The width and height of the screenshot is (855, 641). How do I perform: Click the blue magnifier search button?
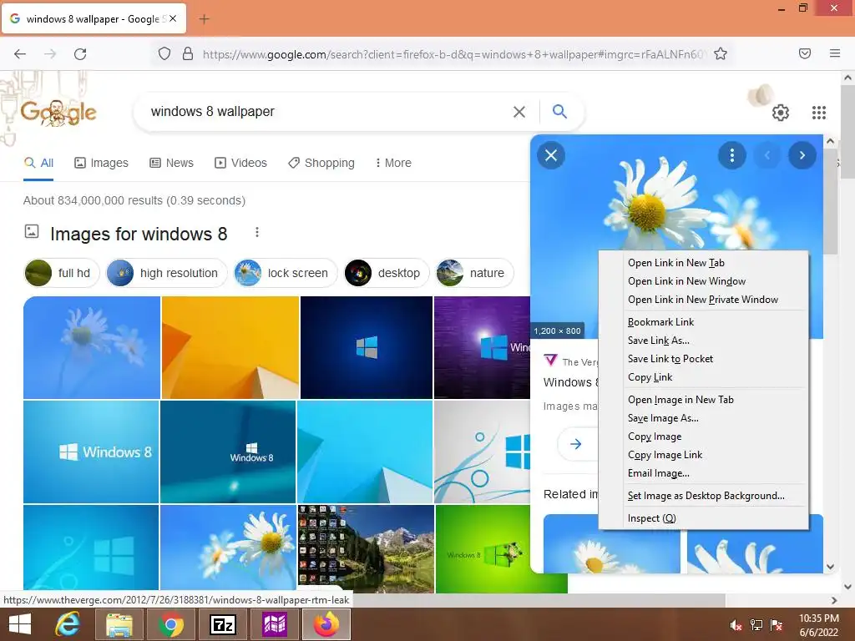[x=559, y=112]
